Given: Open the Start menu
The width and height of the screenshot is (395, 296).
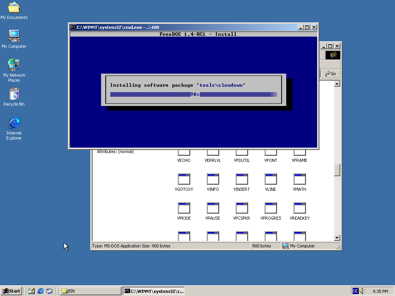Looking at the screenshot, I should pos(11,291).
